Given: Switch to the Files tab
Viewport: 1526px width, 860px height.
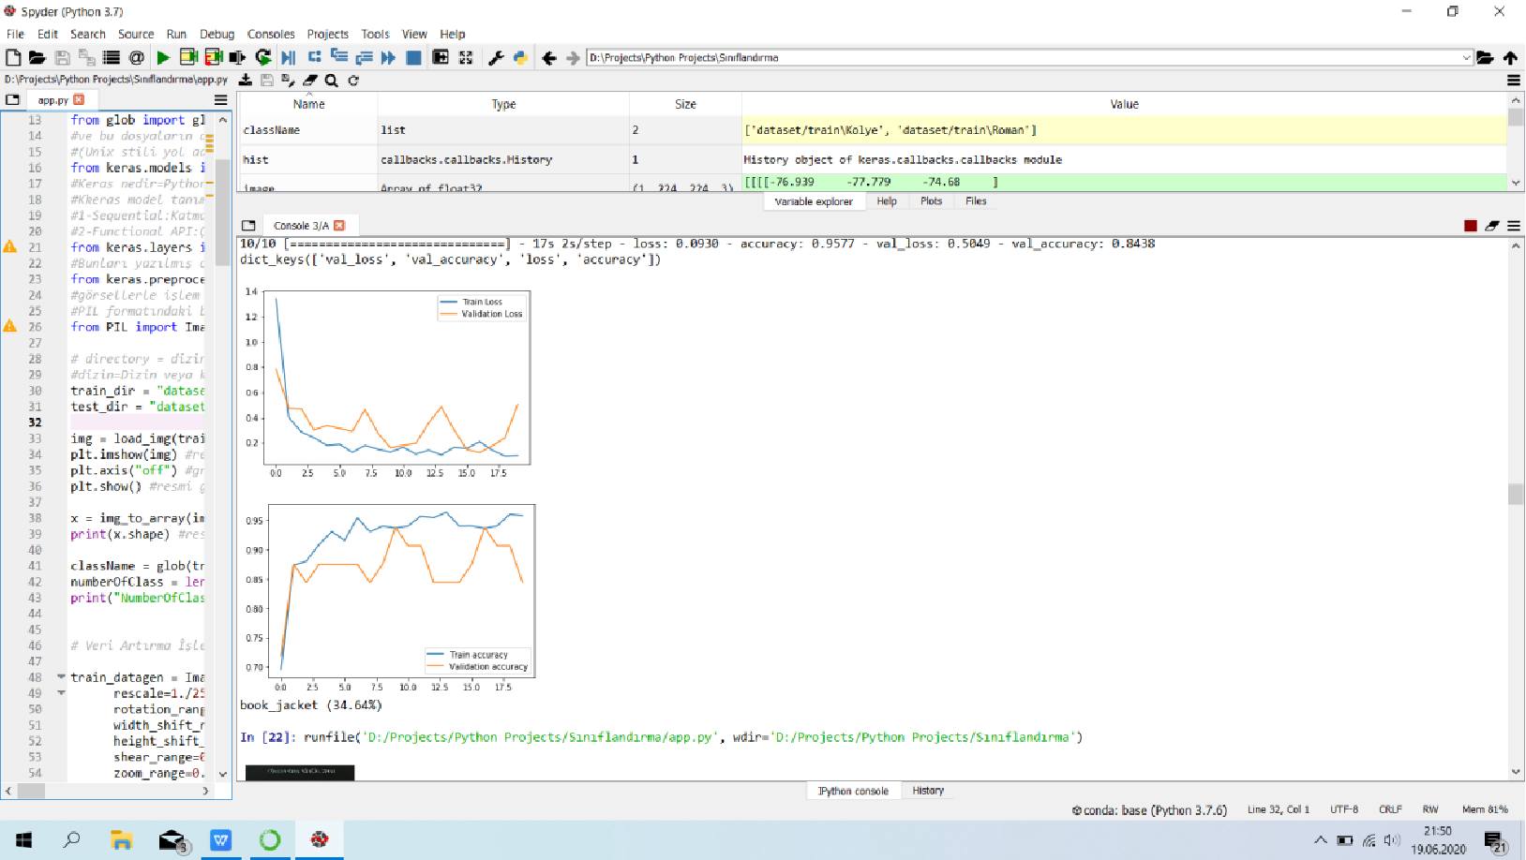Looking at the screenshot, I should 976,201.
